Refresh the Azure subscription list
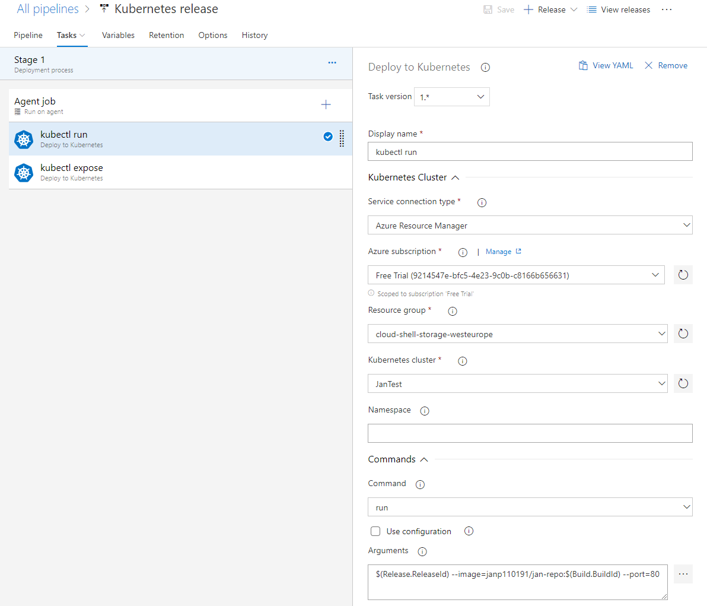The image size is (707, 606). (x=683, y=275)
